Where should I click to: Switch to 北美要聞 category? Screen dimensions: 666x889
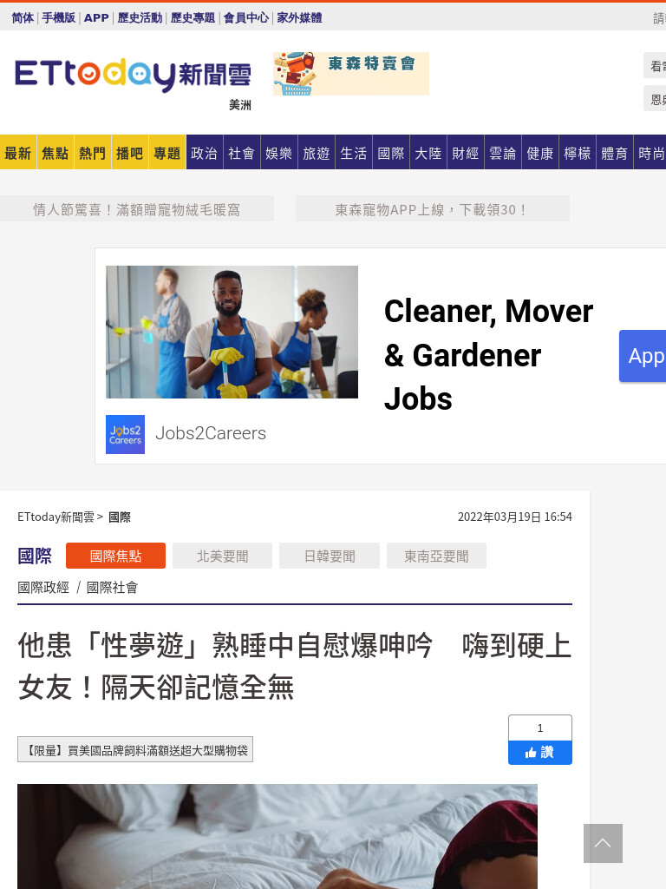223,556
